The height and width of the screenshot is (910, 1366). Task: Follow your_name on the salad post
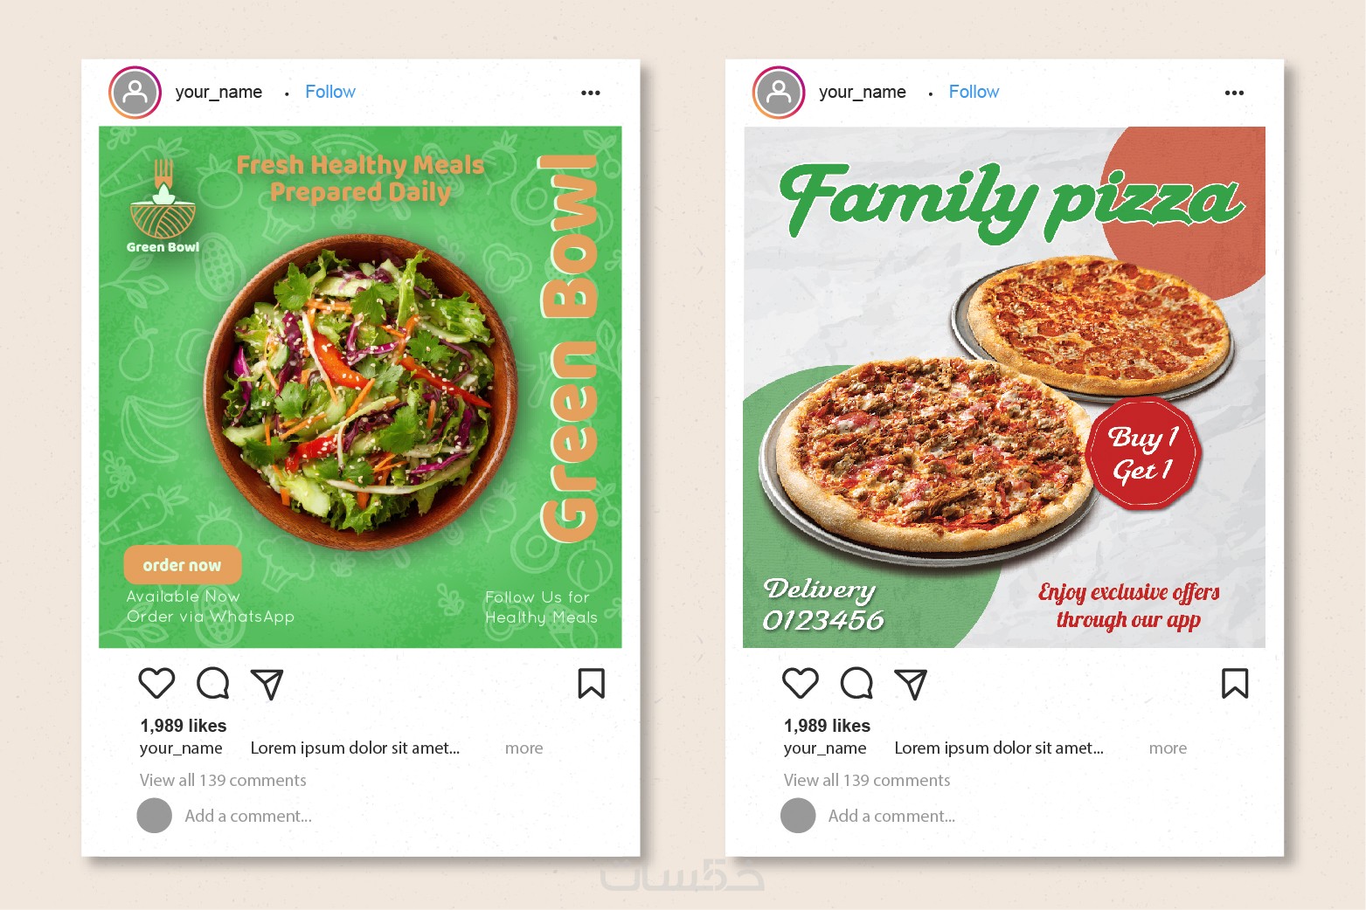330,92
